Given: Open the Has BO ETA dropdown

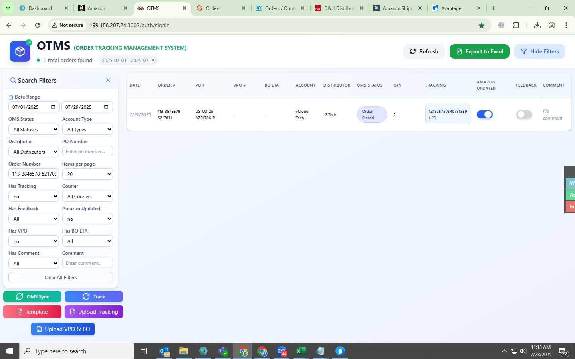Looking at the screenshot, I should (87, 241).
